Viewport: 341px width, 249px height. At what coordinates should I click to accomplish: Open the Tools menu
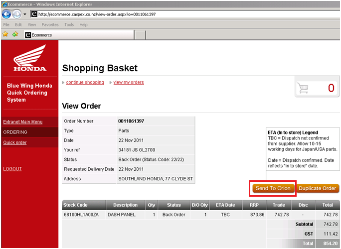pyautogui.click(x=69, y=24)
